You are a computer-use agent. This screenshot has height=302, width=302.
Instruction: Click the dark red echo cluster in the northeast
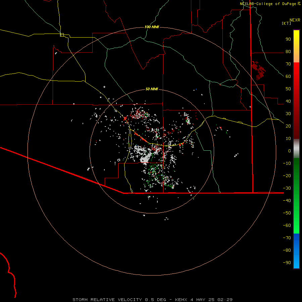point(259,70)
